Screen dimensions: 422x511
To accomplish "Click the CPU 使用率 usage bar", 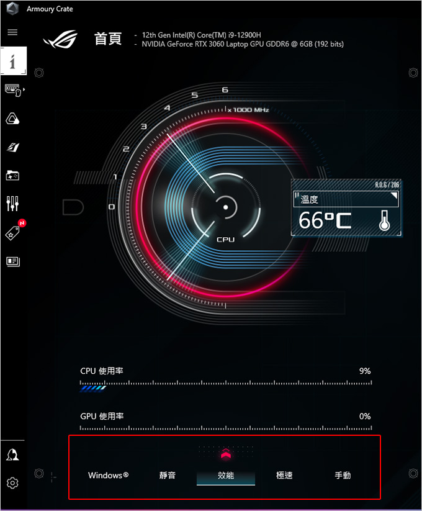I will coord(226,385).
